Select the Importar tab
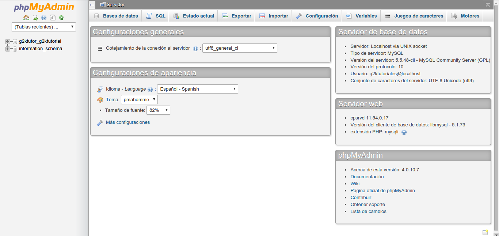The image size is (499, 236). tap(274, 16)
